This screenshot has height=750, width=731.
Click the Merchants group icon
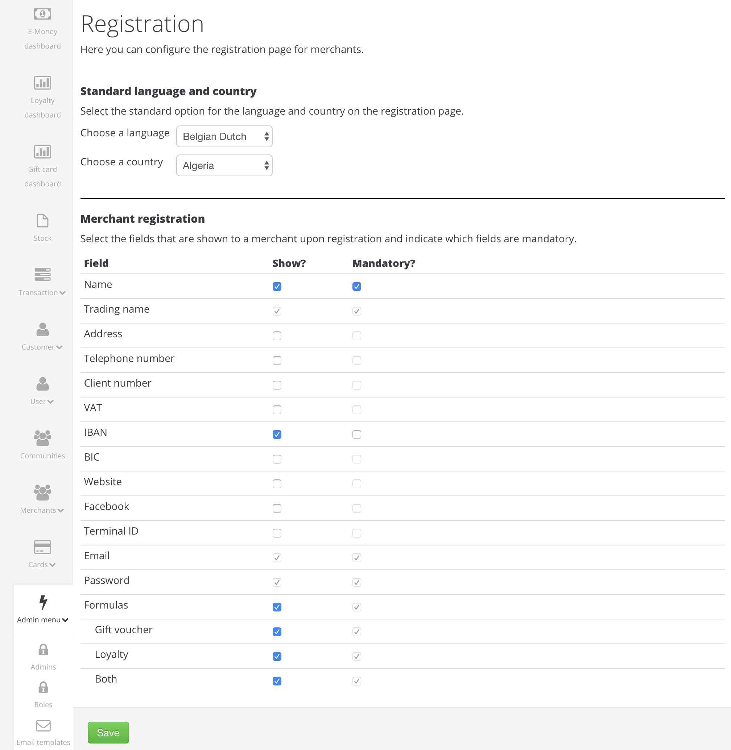42,493
